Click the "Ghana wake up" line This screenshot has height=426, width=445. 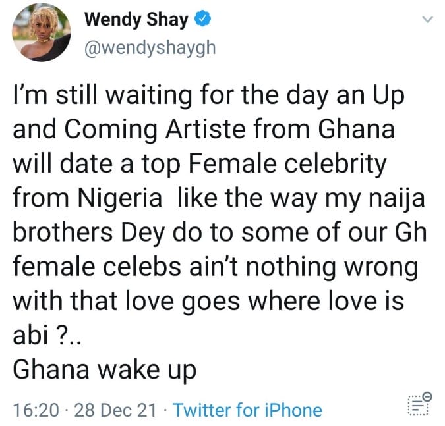pyautogui.click(x=105, y=369)
